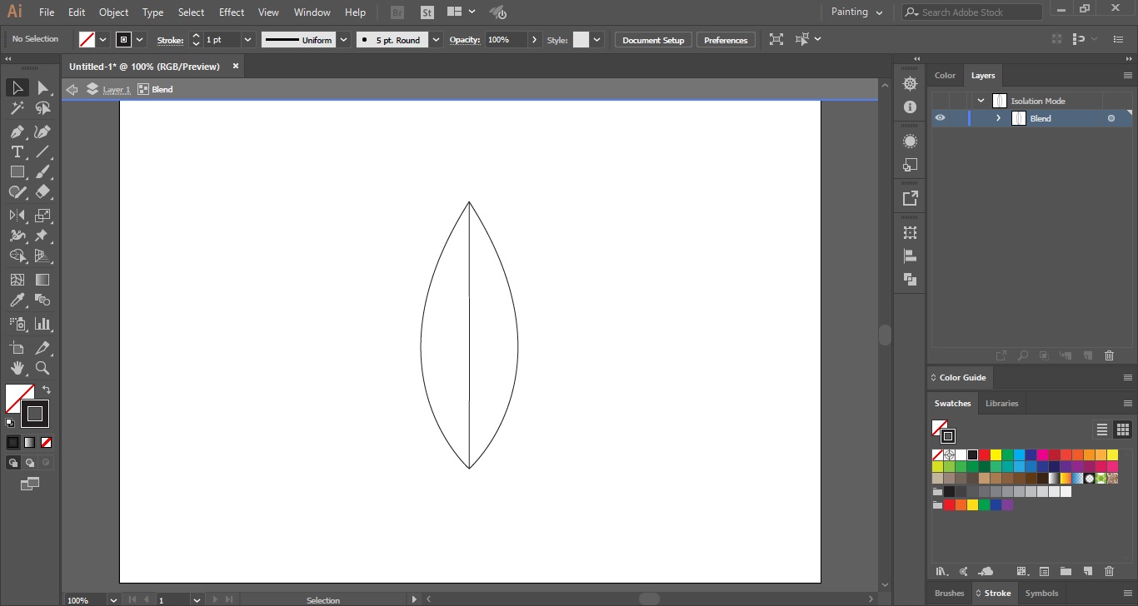
Task: Pick the red swatch in Swatches
Action: [984, 455]
